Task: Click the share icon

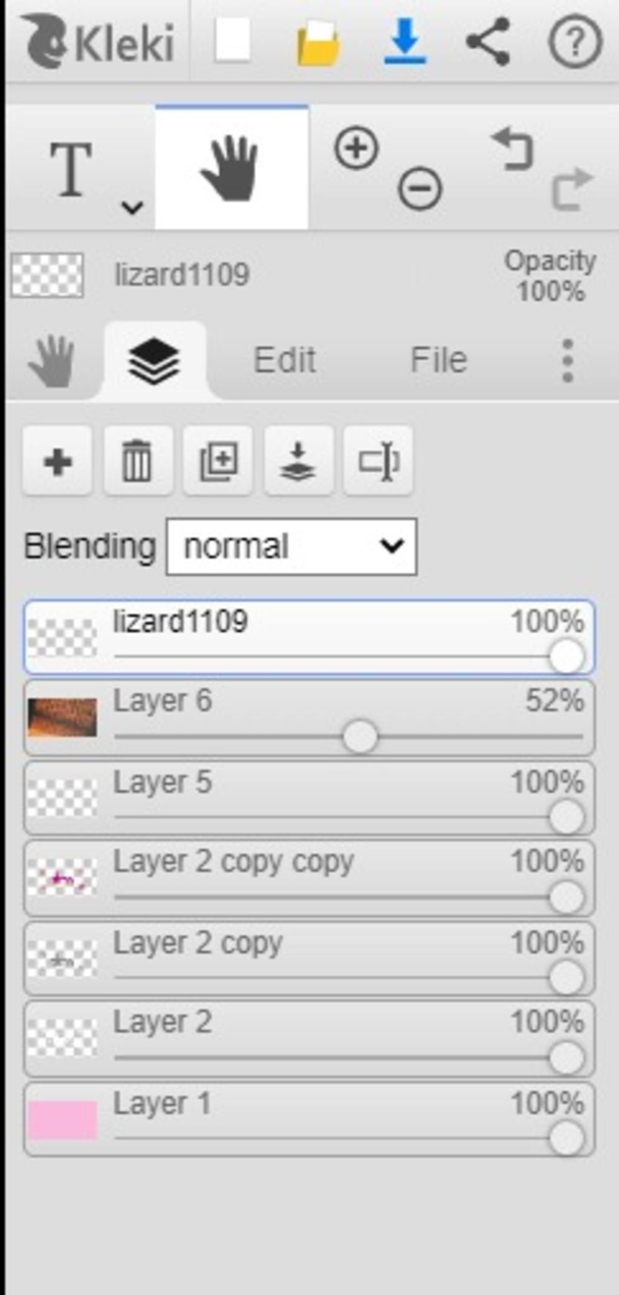Action: pos(488,41)
